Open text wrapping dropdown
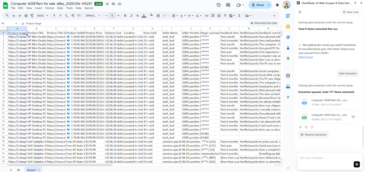Image resolution: width=365 pixels, height=172 pixels. (x=190, y=16)
